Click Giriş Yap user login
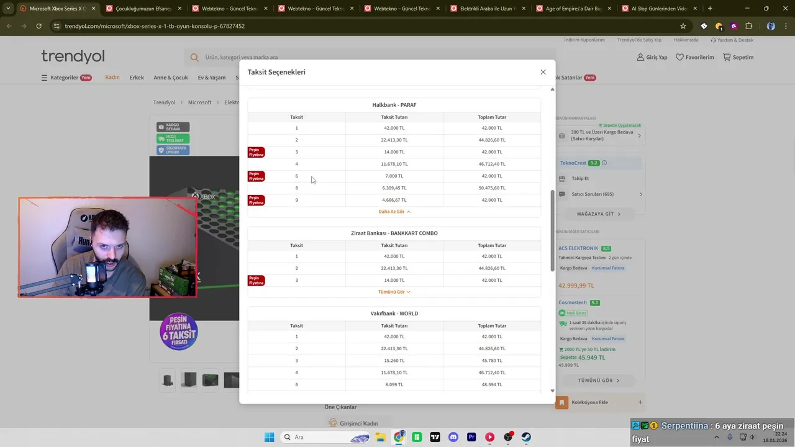 [652, 57]
